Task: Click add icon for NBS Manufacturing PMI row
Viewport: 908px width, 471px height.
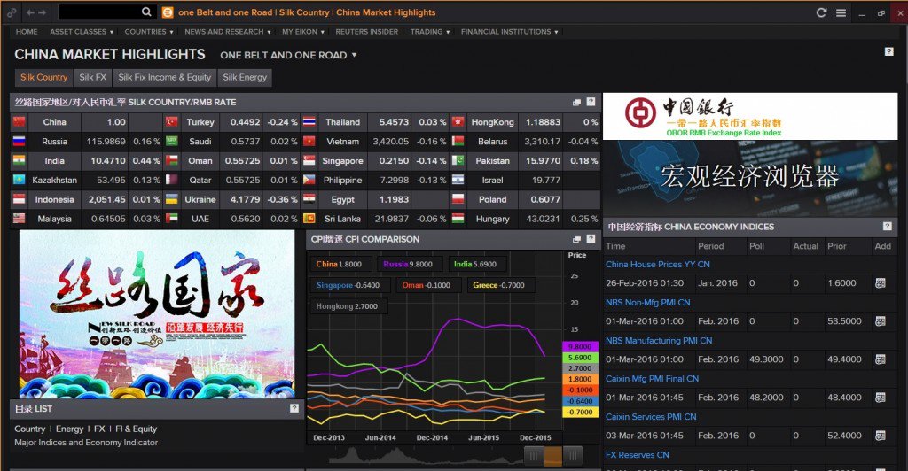Action: pyautogui.click(x=881, y=359)
